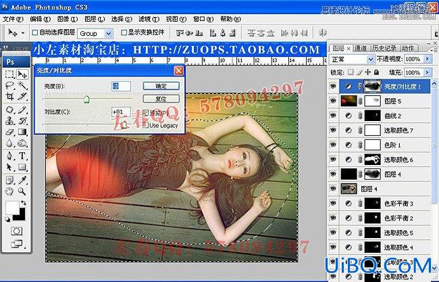439x282 pixels.
Task: Select the Zoom tool
Action: coord(22,191)
